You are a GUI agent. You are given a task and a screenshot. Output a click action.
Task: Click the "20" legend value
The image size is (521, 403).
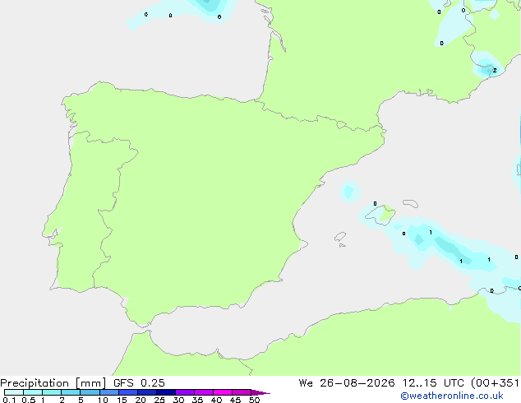point(141,400)
